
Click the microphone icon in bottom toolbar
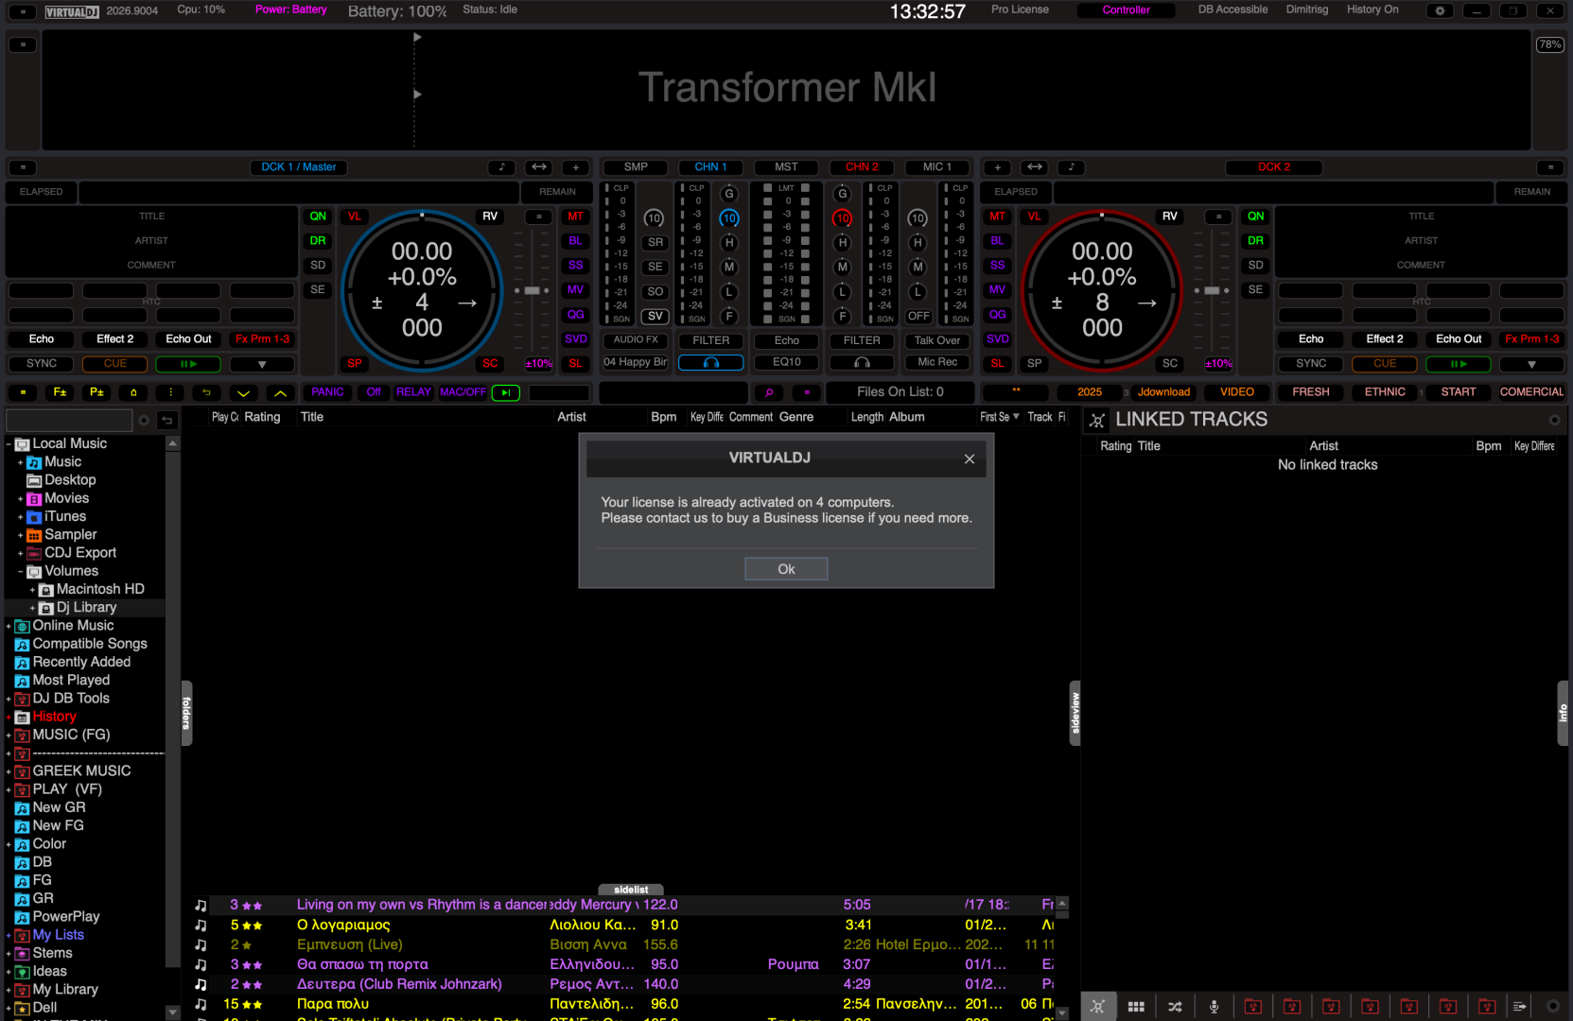(1214, 1007)
